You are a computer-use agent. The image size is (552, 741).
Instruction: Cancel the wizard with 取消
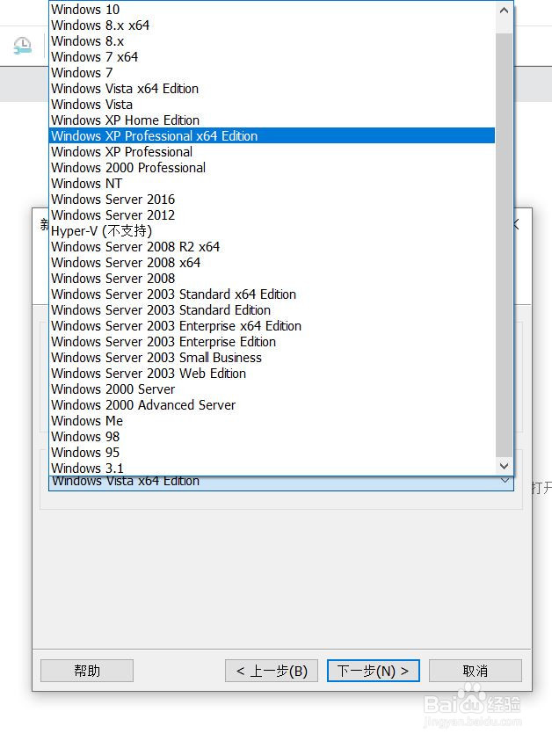[x=476, y=671]
